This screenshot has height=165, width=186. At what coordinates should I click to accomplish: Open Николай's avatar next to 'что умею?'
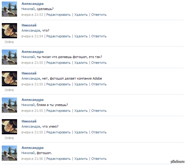click(x=9, y=127)
